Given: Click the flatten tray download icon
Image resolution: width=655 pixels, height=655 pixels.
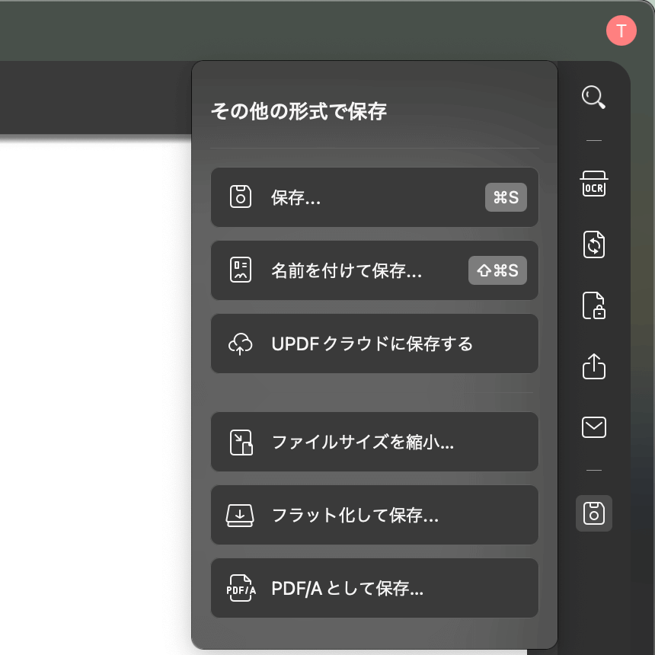Looking at the screenshot, I should coord(240,516).
